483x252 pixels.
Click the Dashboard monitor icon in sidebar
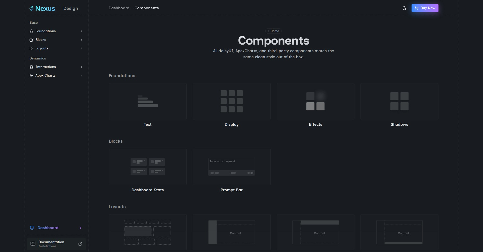(32, 228)
